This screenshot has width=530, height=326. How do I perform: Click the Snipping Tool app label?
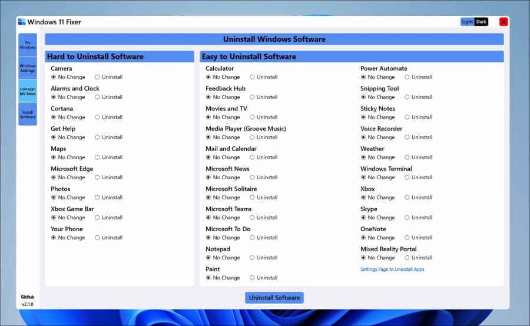[380, 88]
